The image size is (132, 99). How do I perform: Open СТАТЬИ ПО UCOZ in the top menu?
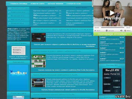tap(74, 4)
